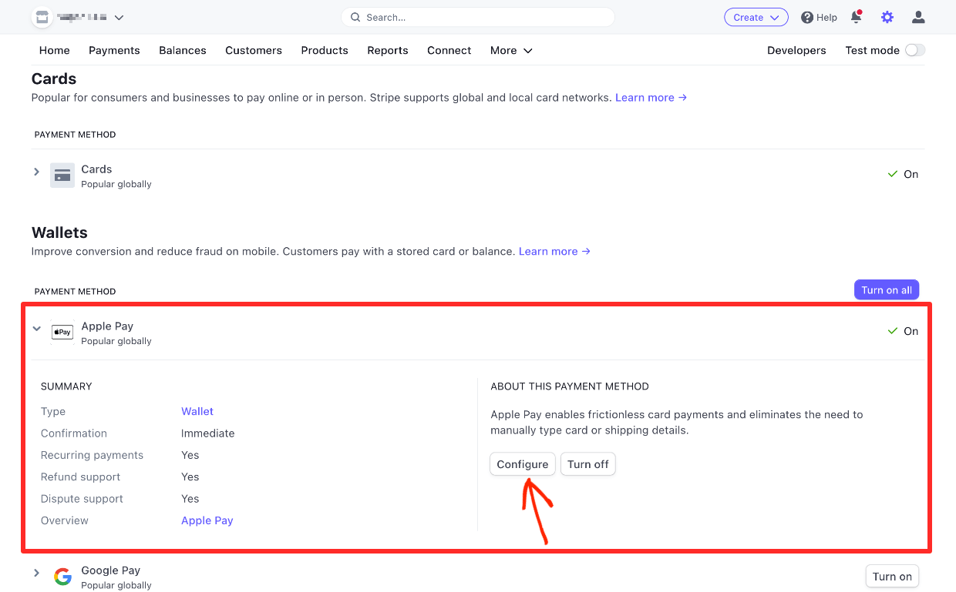This screenshot has width=956, height=592.
Task: Click the store account icon
Action: coord(42,17)
